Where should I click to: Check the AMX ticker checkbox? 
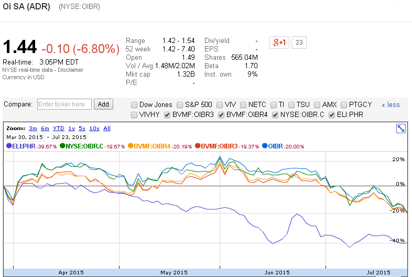pos(317,105)
